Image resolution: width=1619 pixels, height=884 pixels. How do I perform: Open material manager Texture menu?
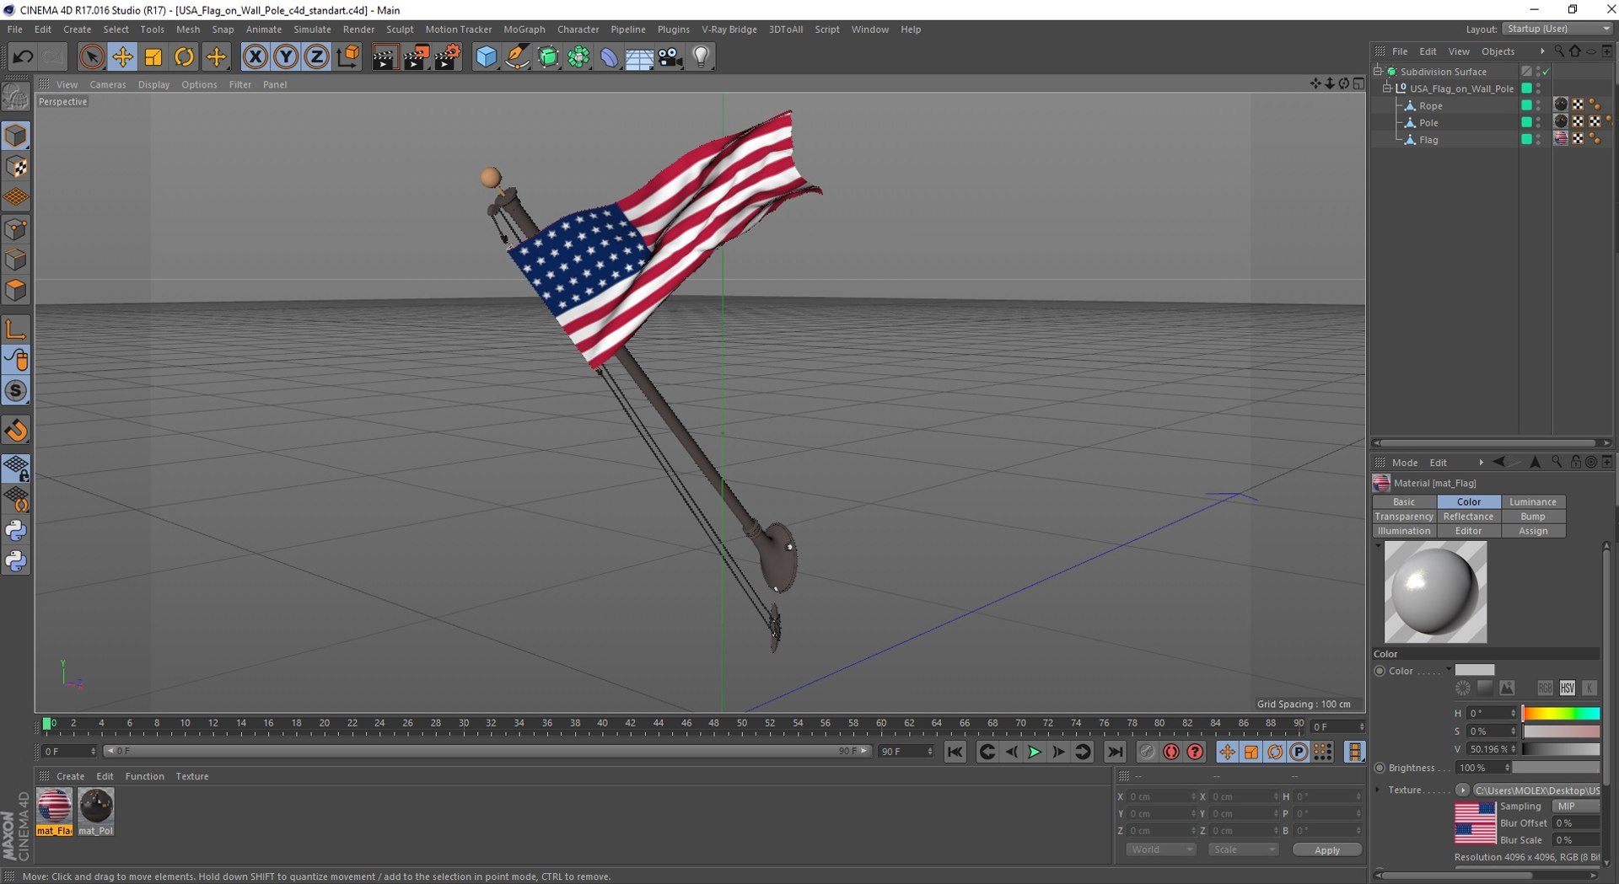[192, 776]
